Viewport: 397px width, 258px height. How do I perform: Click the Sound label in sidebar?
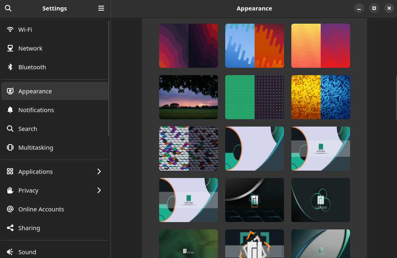coord(27,252)
